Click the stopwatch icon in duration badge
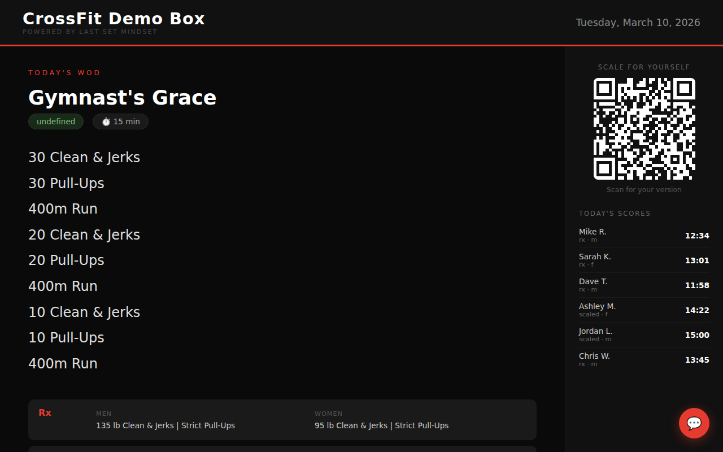Screen dimensions: 723x452 (106, 121)
